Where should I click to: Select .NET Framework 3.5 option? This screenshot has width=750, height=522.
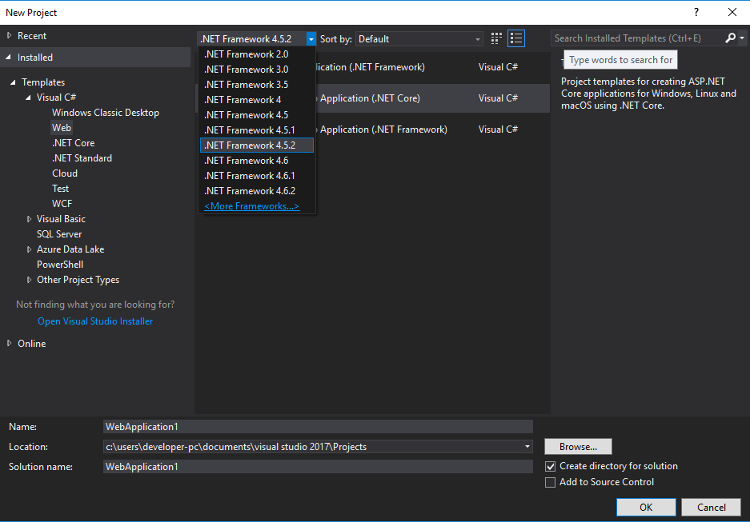click(x=257, y=85)
